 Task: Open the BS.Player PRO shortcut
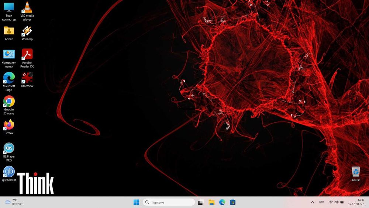[9, 152]
